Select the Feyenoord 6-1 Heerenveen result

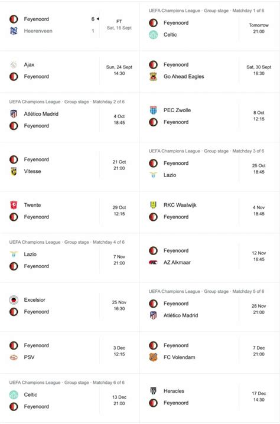[70, 25]
